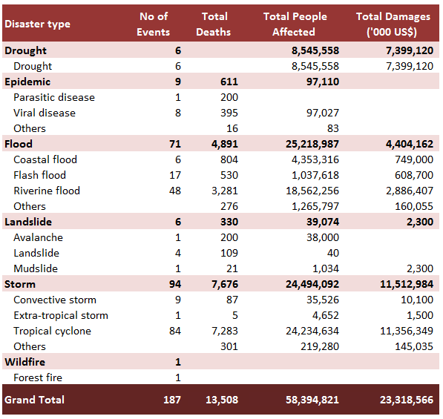Click the Tropical cyclone affected value 24,234,634
This screenshot has height=419, width=443.
312,331
